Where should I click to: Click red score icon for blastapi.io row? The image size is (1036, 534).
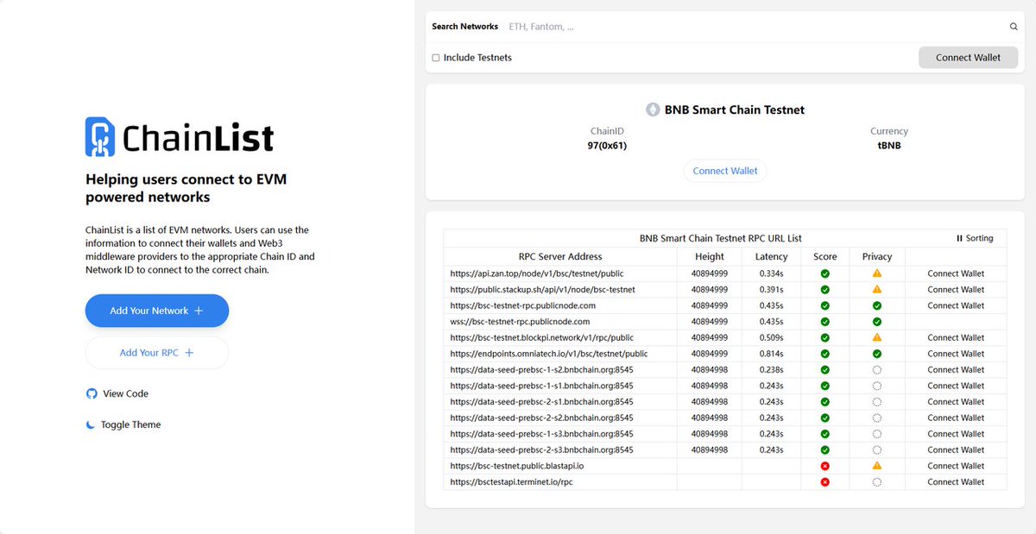pos(824,466)
